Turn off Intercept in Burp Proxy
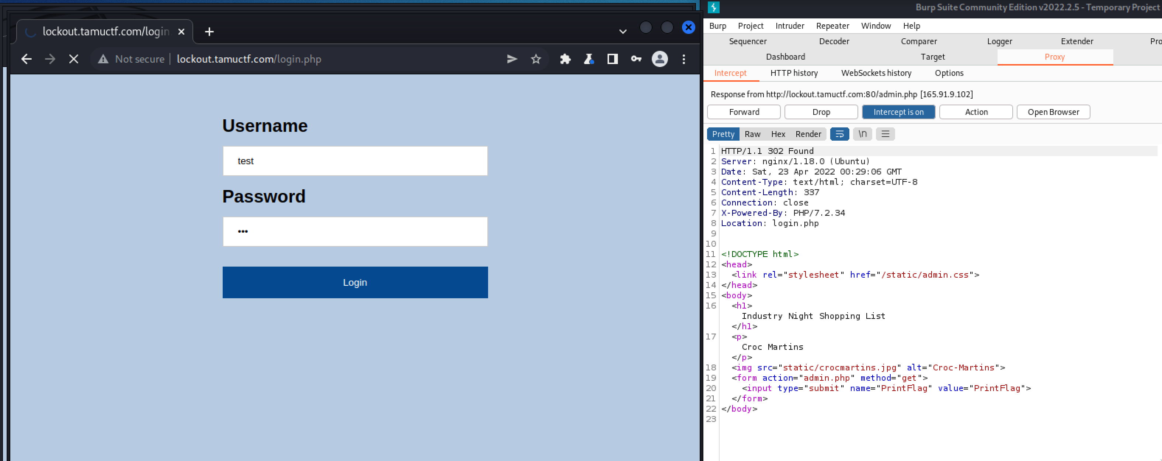 coord(898,112)
